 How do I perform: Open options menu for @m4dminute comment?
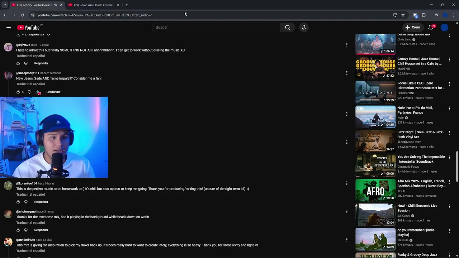(346, 239)
